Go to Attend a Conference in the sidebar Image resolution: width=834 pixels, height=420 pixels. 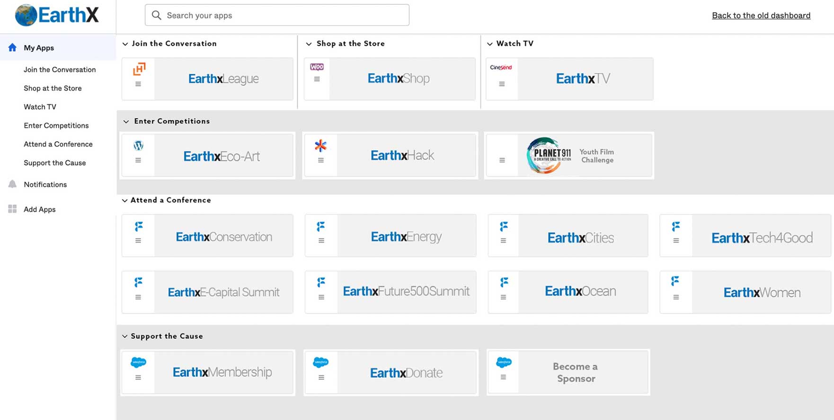(x=58, y=144)
